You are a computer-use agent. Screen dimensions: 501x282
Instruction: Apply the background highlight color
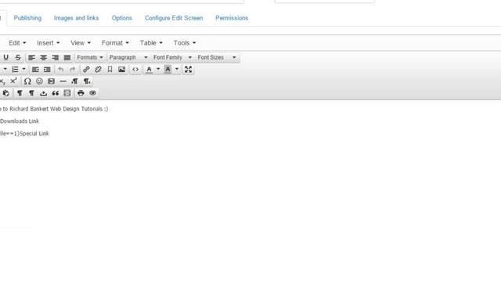(x=168, y=70)
